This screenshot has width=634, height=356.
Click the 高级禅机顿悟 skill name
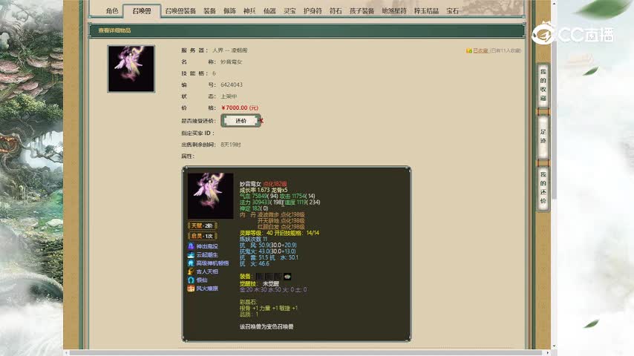point(212,263)
